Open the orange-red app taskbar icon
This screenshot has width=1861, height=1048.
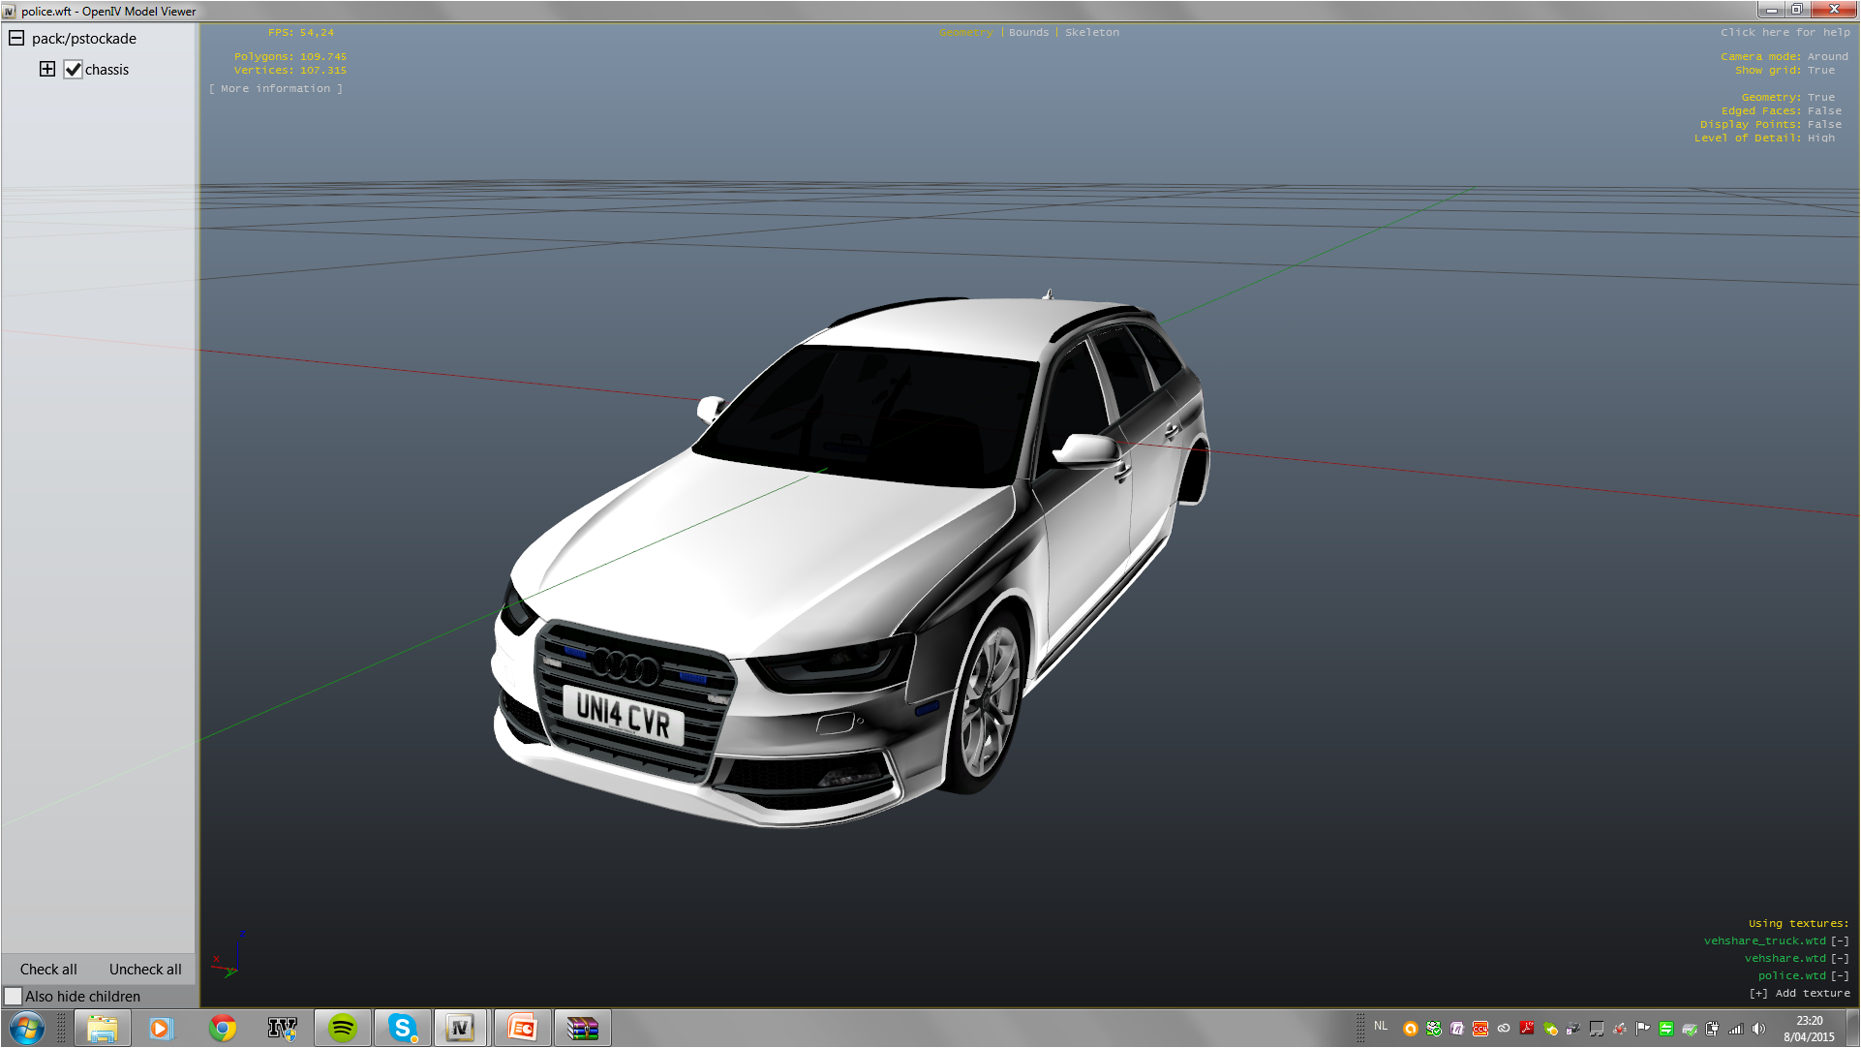(522, 1028)
